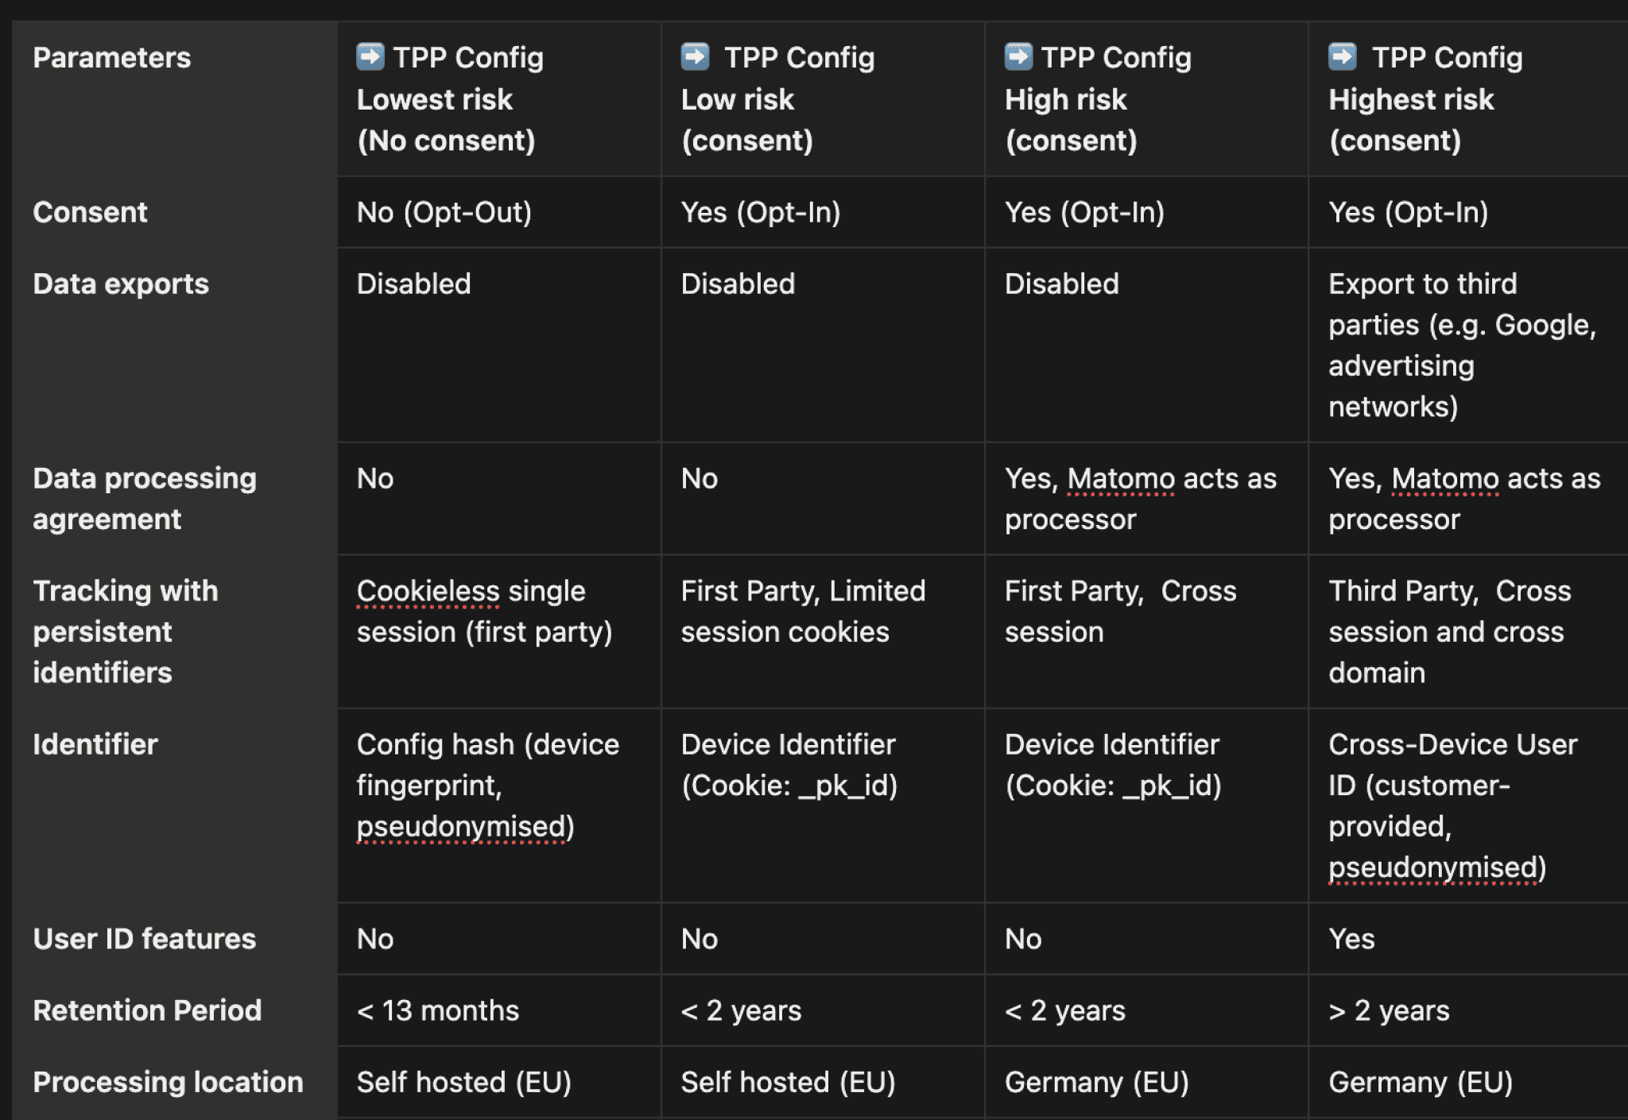Select the '< 13 months' retention cell

pyautogui.click(x=438, y=1010)
